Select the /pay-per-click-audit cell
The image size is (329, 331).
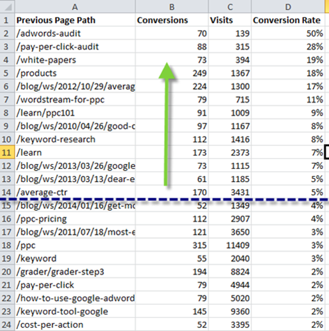pyautogui.click(x=75, y=46)
